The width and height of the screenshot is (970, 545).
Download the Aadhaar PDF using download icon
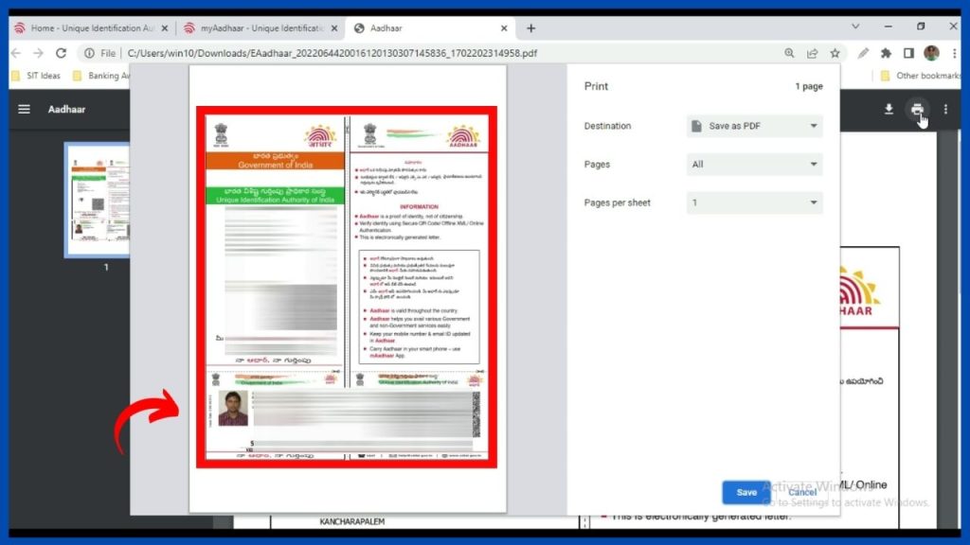(889, 109)
